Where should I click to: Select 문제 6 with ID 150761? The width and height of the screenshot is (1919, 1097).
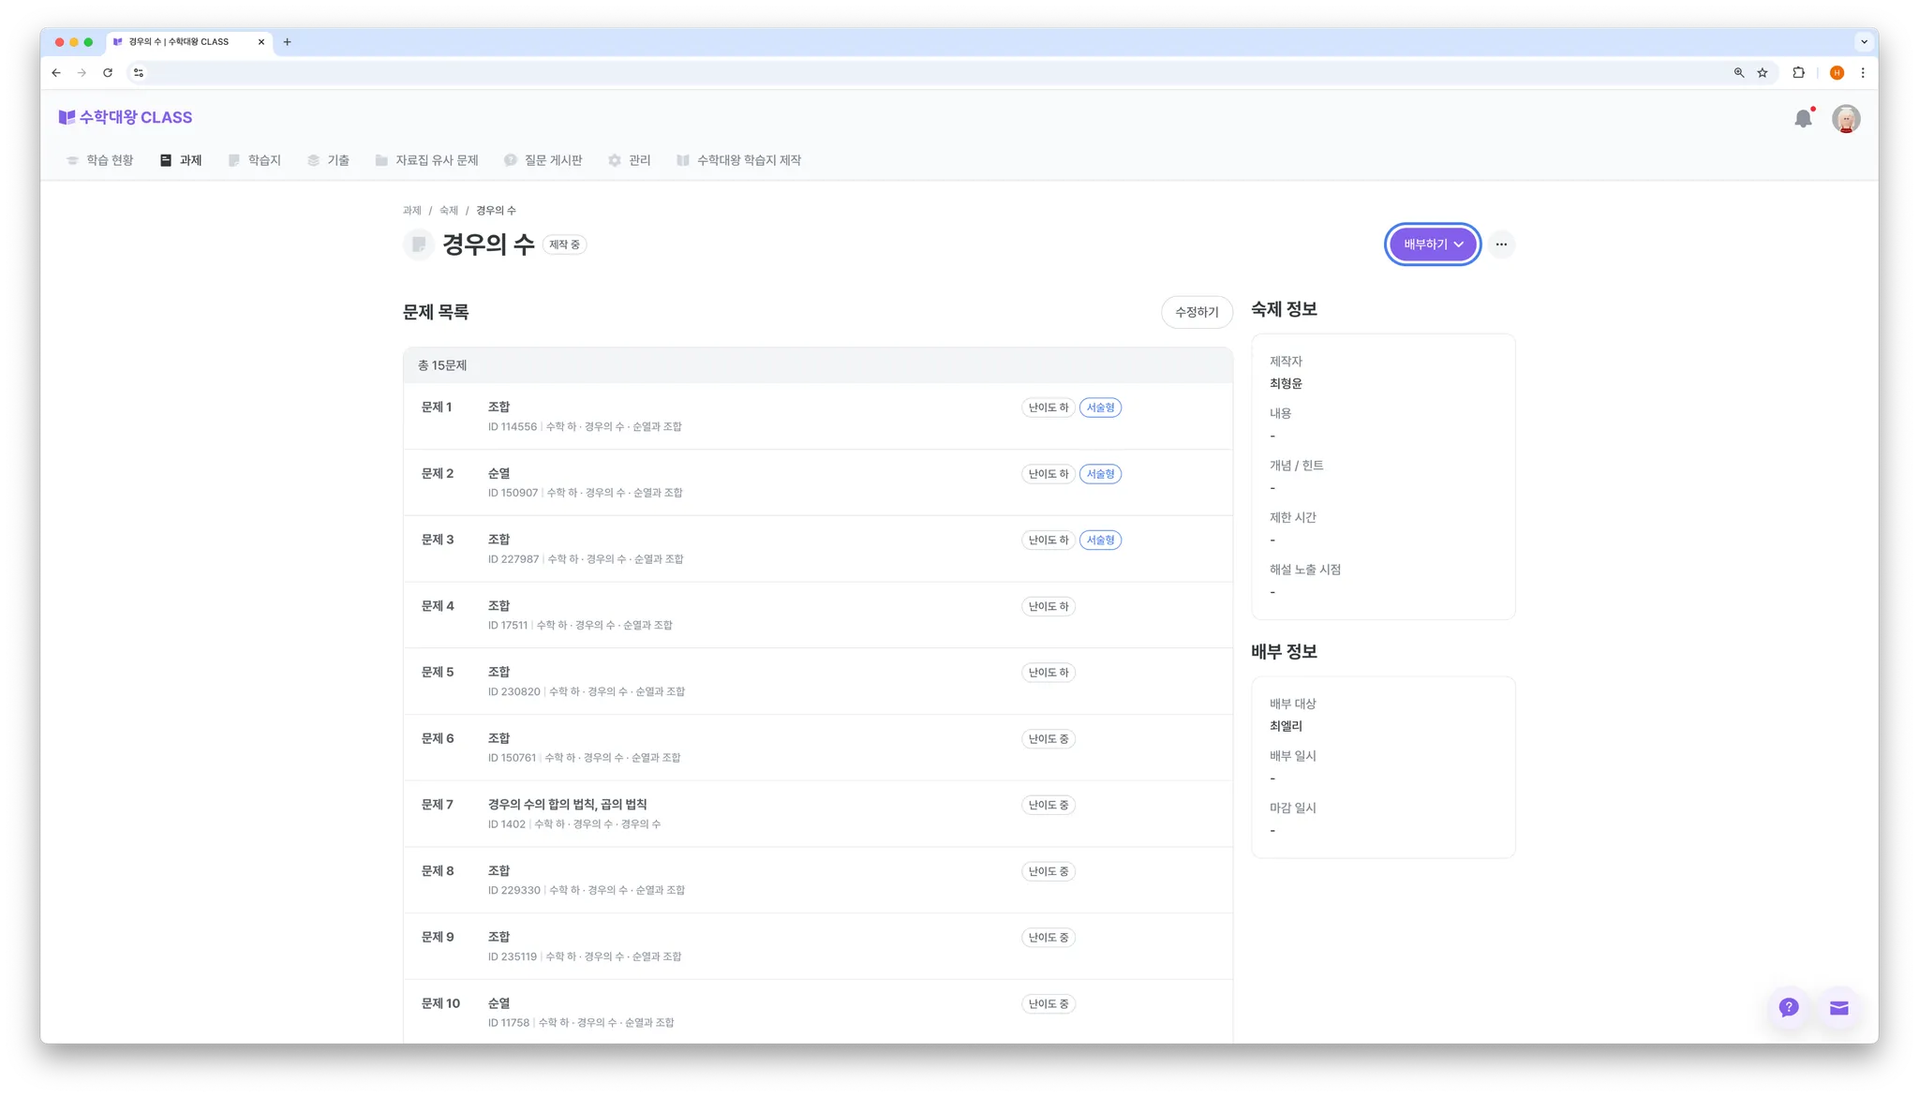tap(818, 748)
